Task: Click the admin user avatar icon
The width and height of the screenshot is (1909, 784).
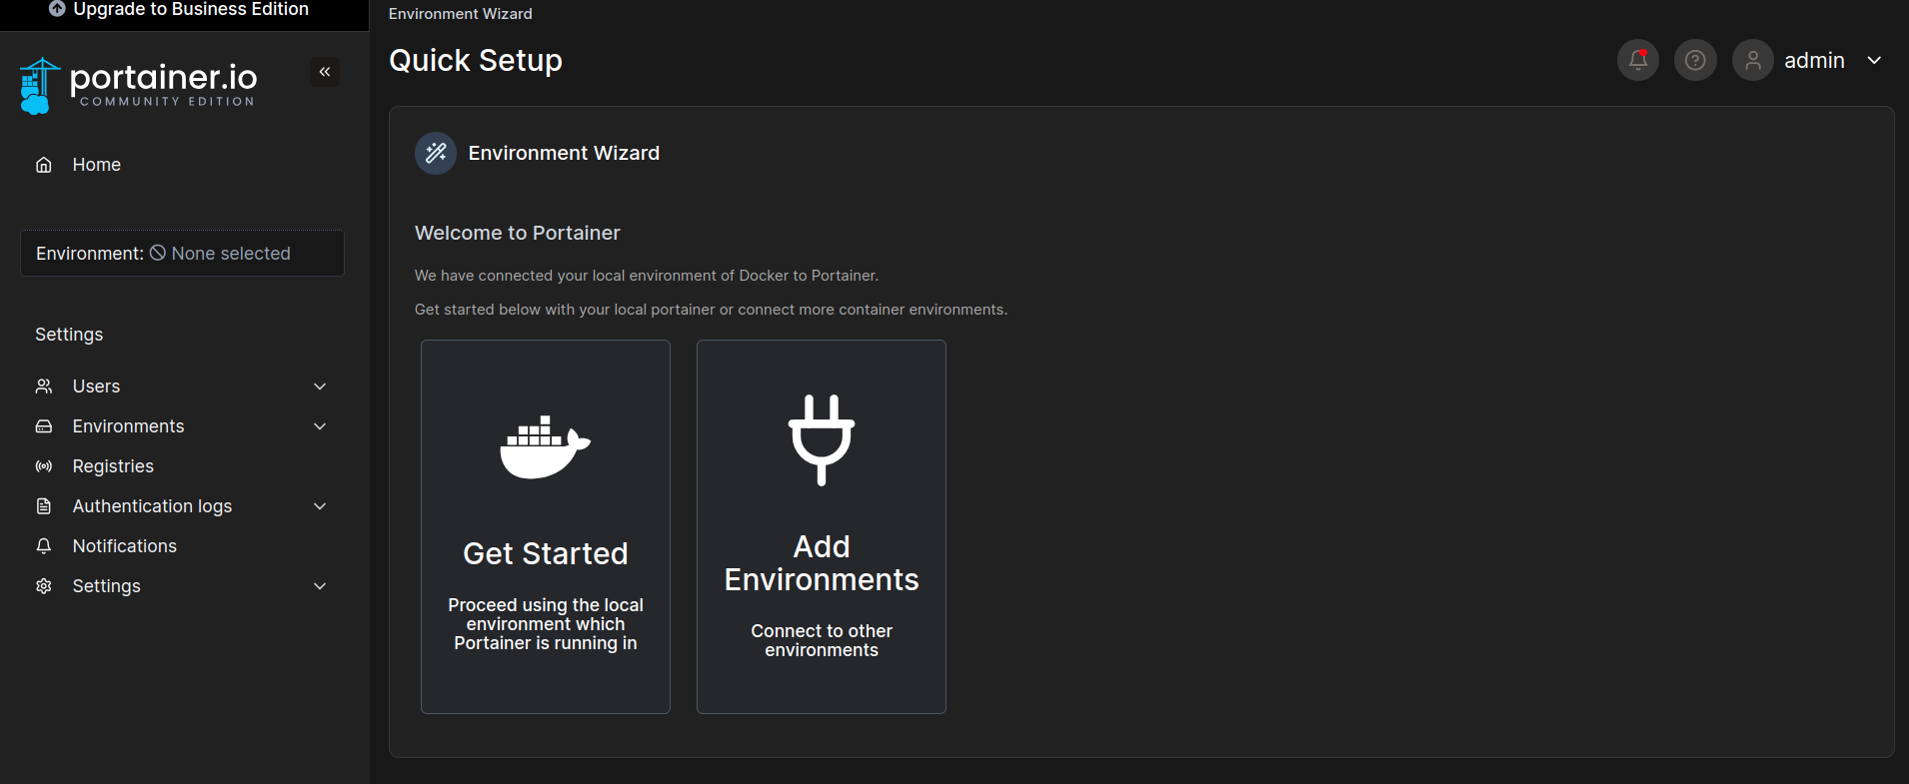Action: click(1752, 60)
